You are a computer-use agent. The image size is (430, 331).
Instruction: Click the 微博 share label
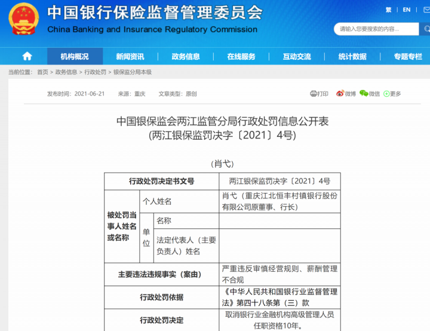click(x=350, y=94)
